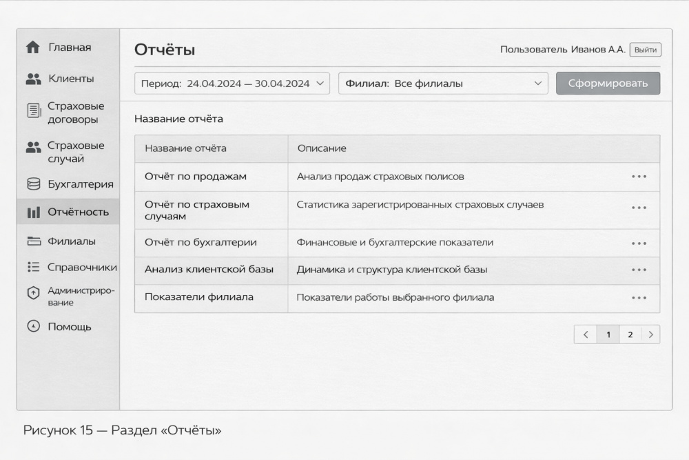689x460 pixels.
Task: Click the Выйти logout button
Action: 645,50
